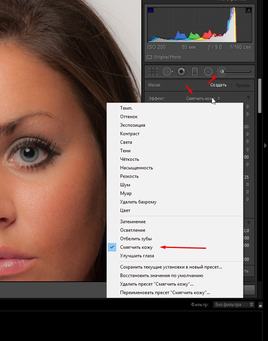The height and width of the screenshot is (341, 268).
Task: Expand the right panel group arrow
Action: [x=265, y=145]
